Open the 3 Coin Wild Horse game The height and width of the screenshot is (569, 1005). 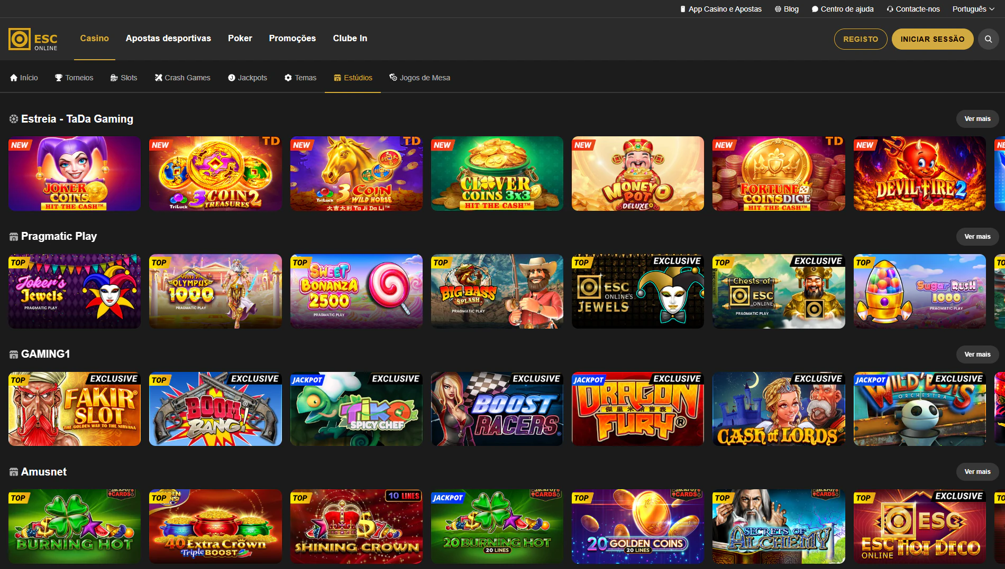(357, 174)
